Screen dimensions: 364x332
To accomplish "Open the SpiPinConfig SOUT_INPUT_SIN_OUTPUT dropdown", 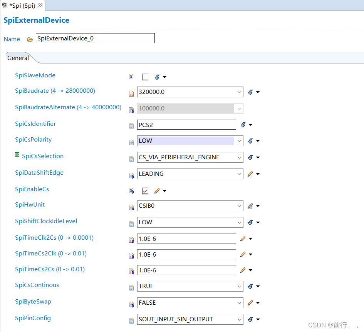I will (x=190, y=319).
